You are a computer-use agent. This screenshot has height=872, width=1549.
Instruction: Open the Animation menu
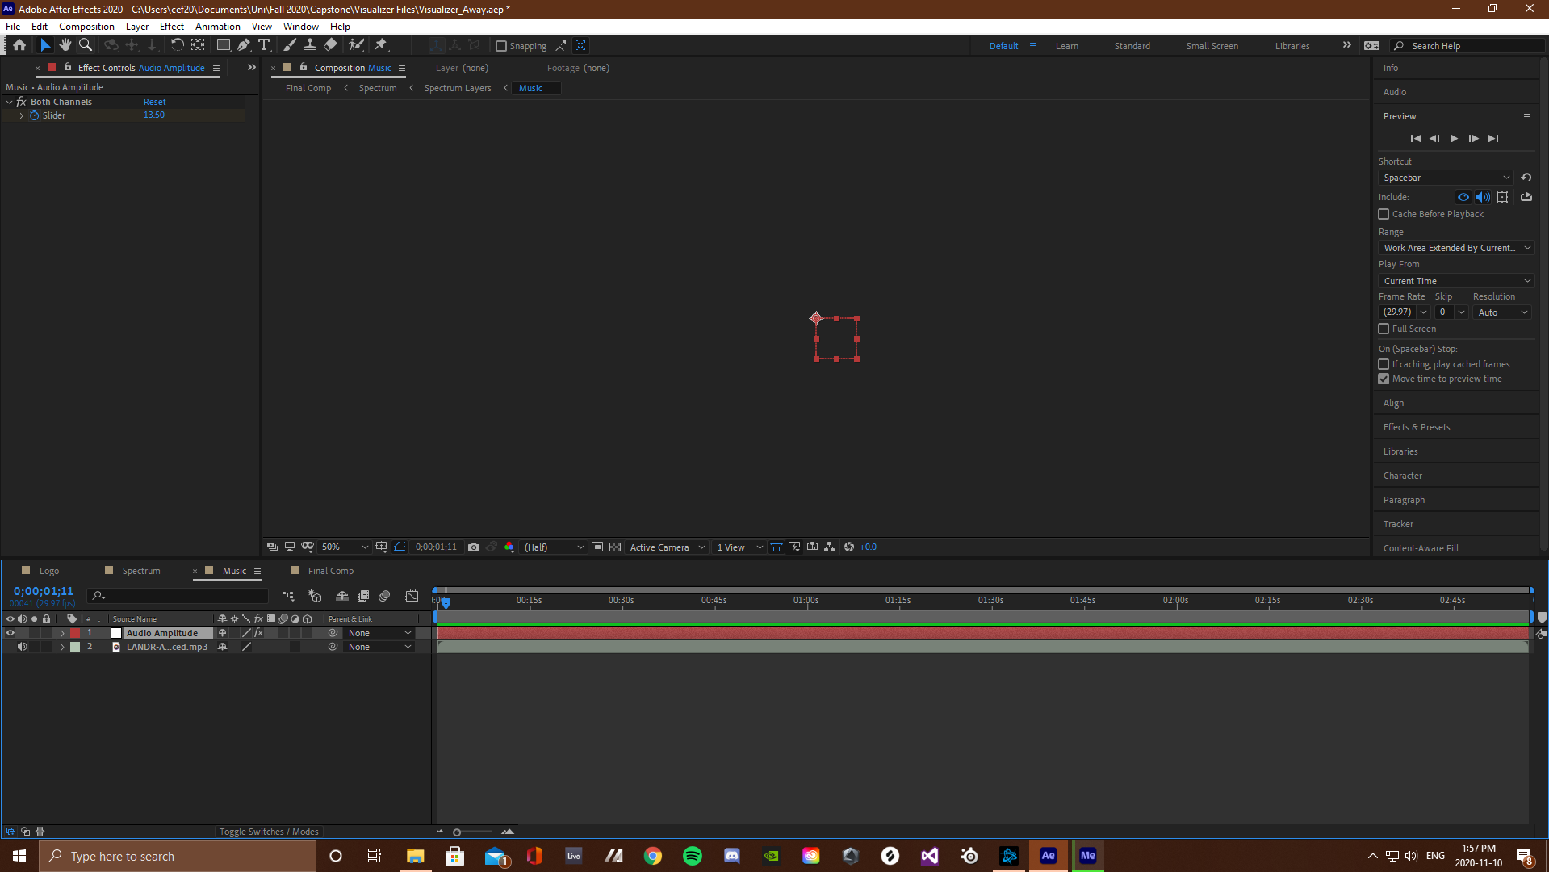(217, 27)
